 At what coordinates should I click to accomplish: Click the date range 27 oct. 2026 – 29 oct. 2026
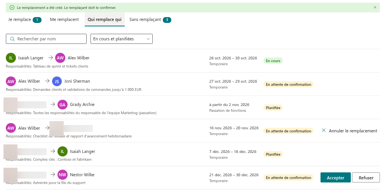point(233,81)
